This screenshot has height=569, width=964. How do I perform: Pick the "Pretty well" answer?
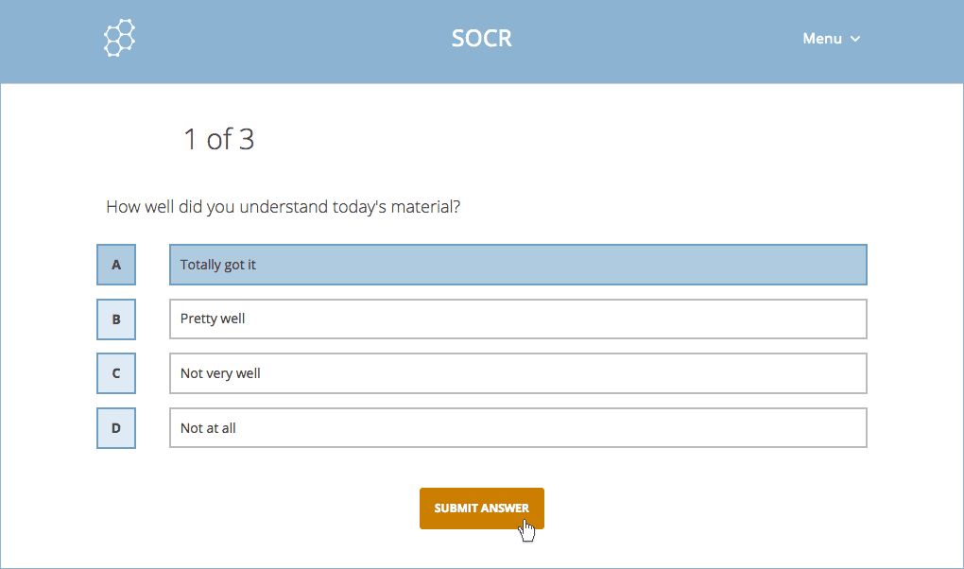tap(518, 319)
